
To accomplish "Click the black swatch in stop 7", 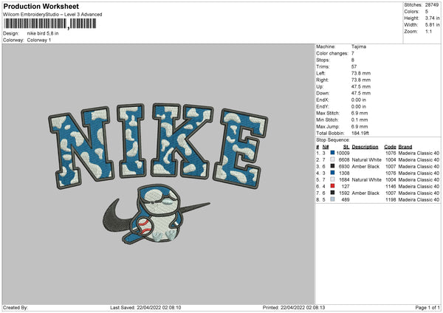I will click(x=332, y=193).
